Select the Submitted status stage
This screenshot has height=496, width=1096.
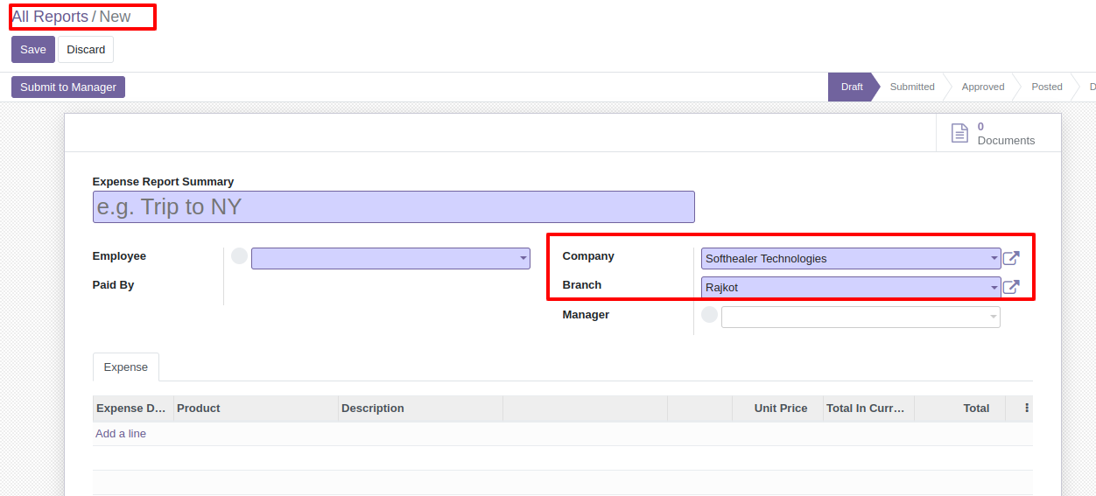912,87
